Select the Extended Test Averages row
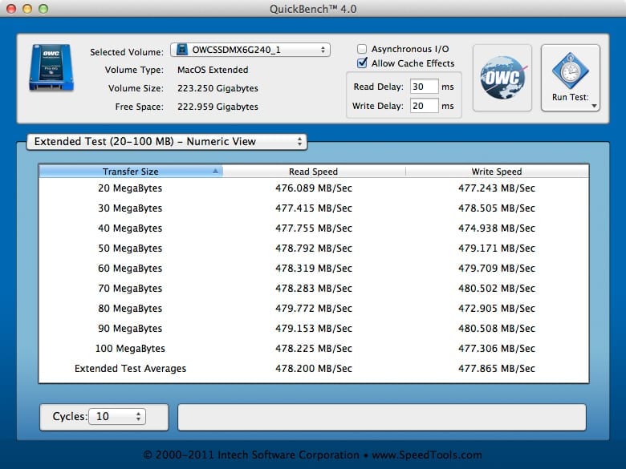The image size is (626, 469). coord(313,369)
